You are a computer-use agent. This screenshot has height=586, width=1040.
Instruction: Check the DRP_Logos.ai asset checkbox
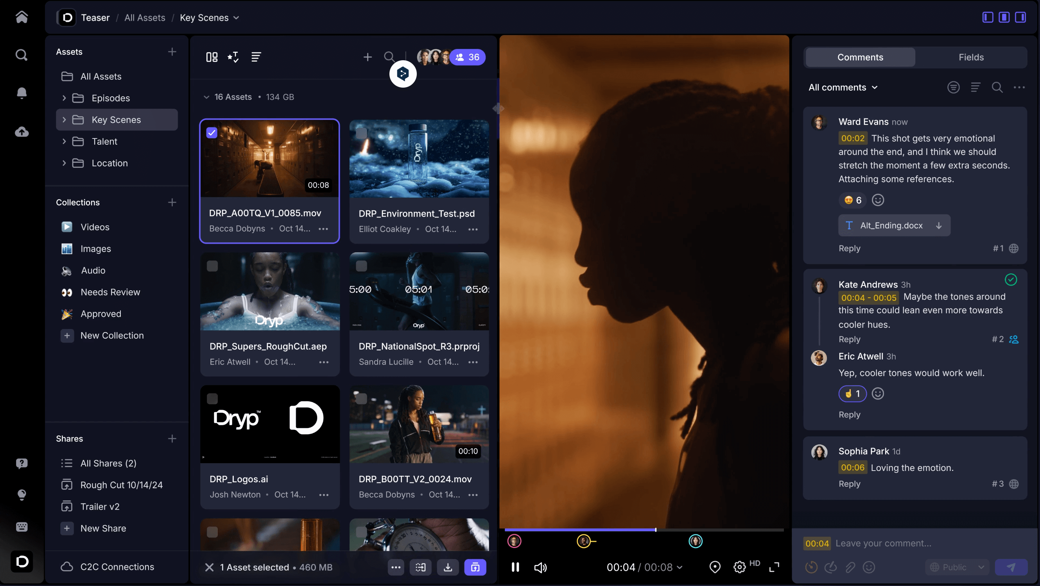(x=212, y=399)
